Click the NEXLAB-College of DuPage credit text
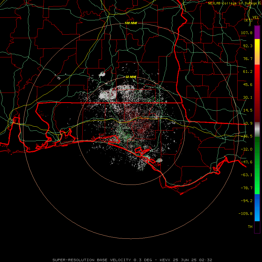The width and height of the screenshot is (262, 262). point(235,3)
